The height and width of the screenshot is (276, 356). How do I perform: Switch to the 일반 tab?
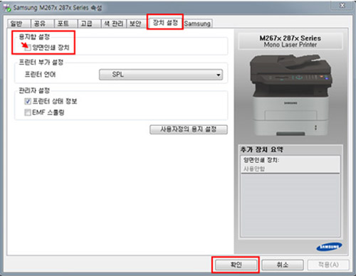point(18,23)
